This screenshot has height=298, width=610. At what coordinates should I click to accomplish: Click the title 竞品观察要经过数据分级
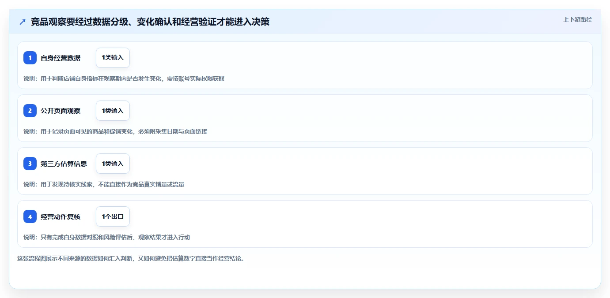pos(150,22)
